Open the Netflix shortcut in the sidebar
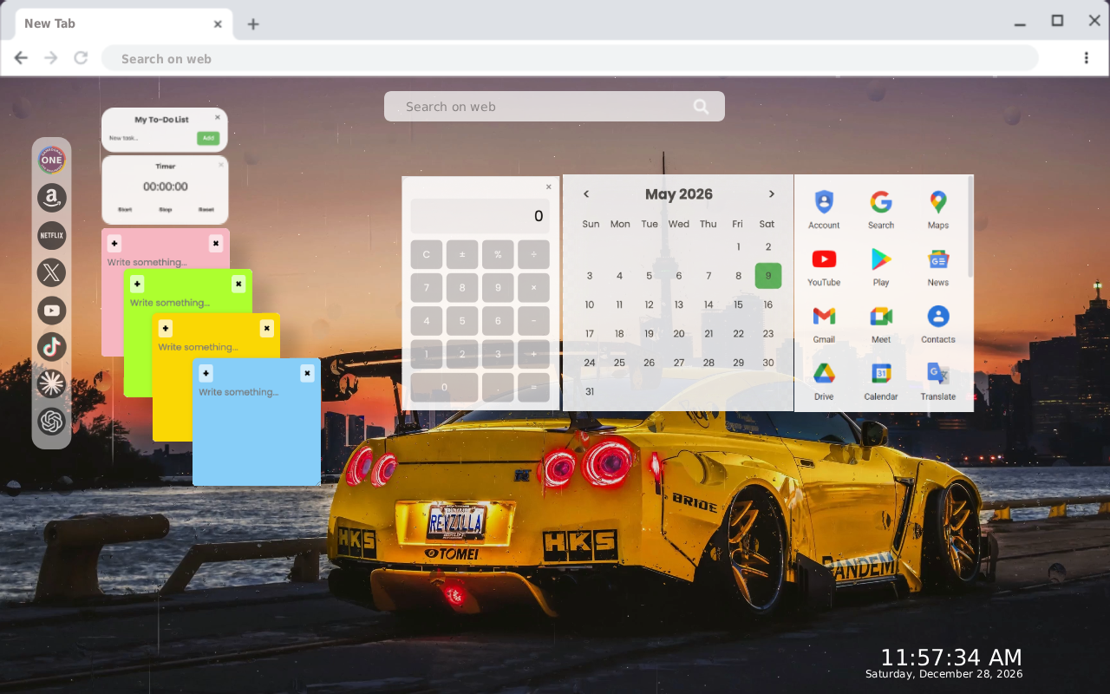The height and width of the screenshot is (694, 1110). click(x=52, y=235)
